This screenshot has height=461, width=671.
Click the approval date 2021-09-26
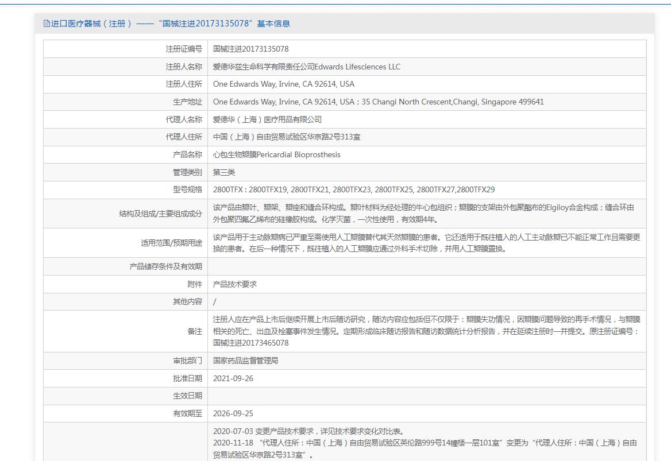pos(233,378)
